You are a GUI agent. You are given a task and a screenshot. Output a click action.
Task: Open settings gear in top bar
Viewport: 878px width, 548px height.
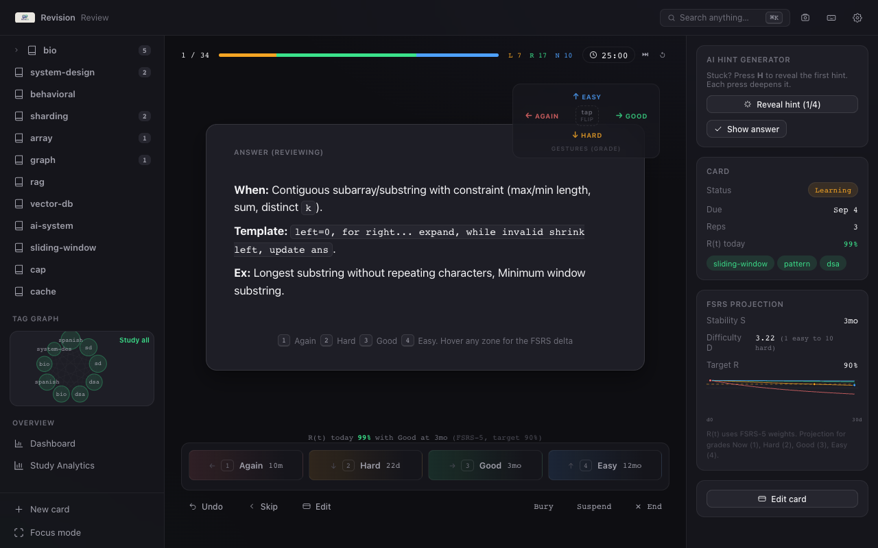(x=857, y=18)
